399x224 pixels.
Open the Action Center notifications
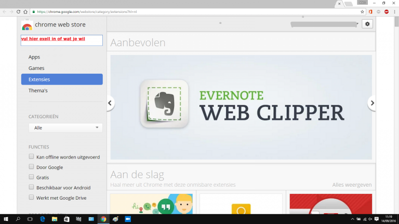[377, 219]
